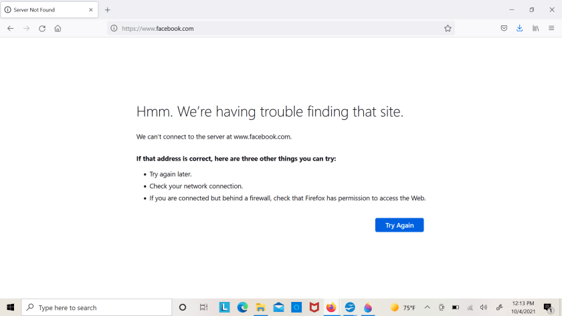Screen dimensions: 562x316
Task: Select the Server Not Found tab
Action: tap(43, 10)
